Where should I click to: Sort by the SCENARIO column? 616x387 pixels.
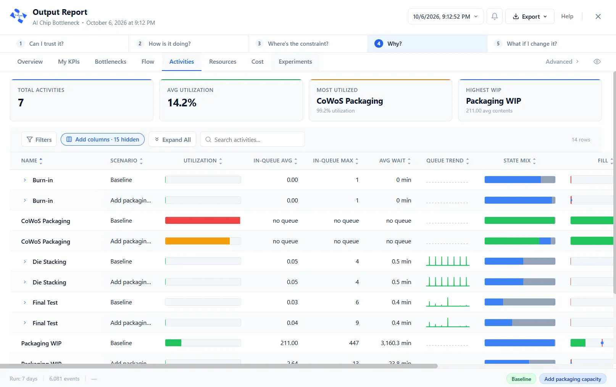126,161
